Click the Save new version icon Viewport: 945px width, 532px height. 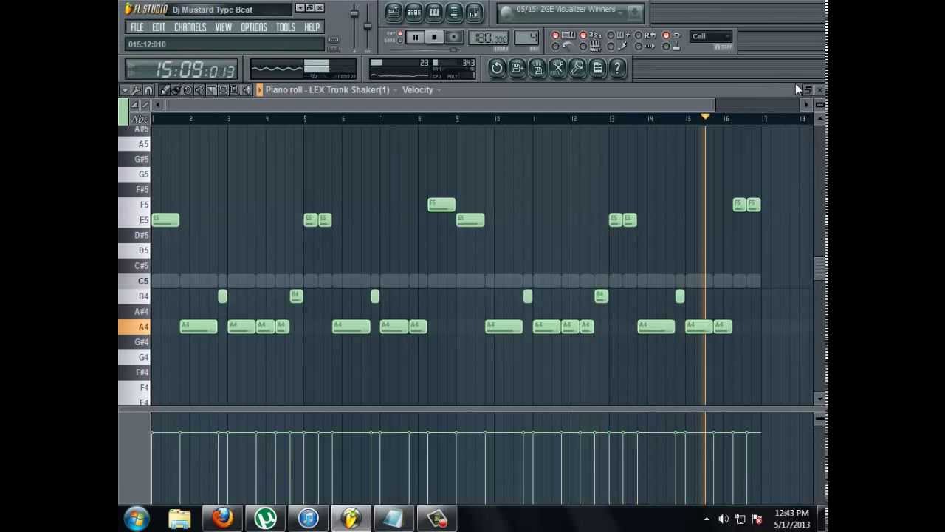coord(517,68)
